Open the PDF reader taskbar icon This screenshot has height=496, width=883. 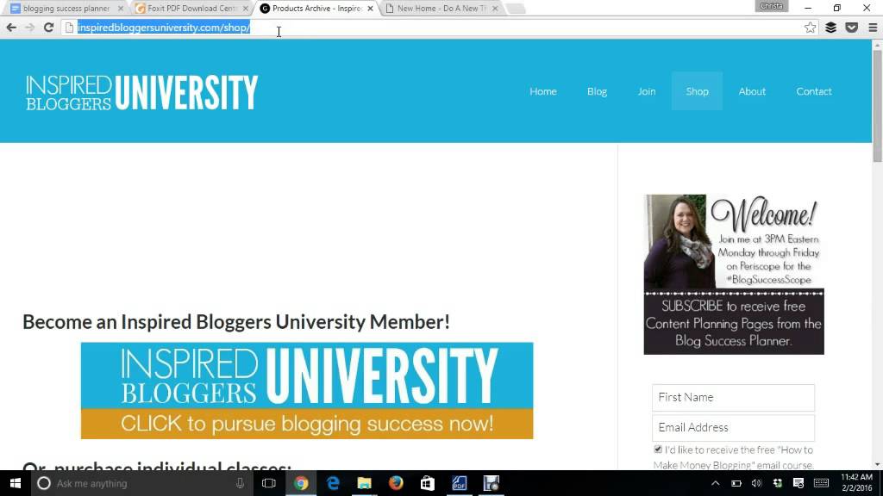(x=459, y=483)
